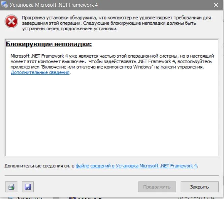The width and height of the screenshot is (224, 199).
Task: Click the save floppy disk icon
Action: (28, 187)
